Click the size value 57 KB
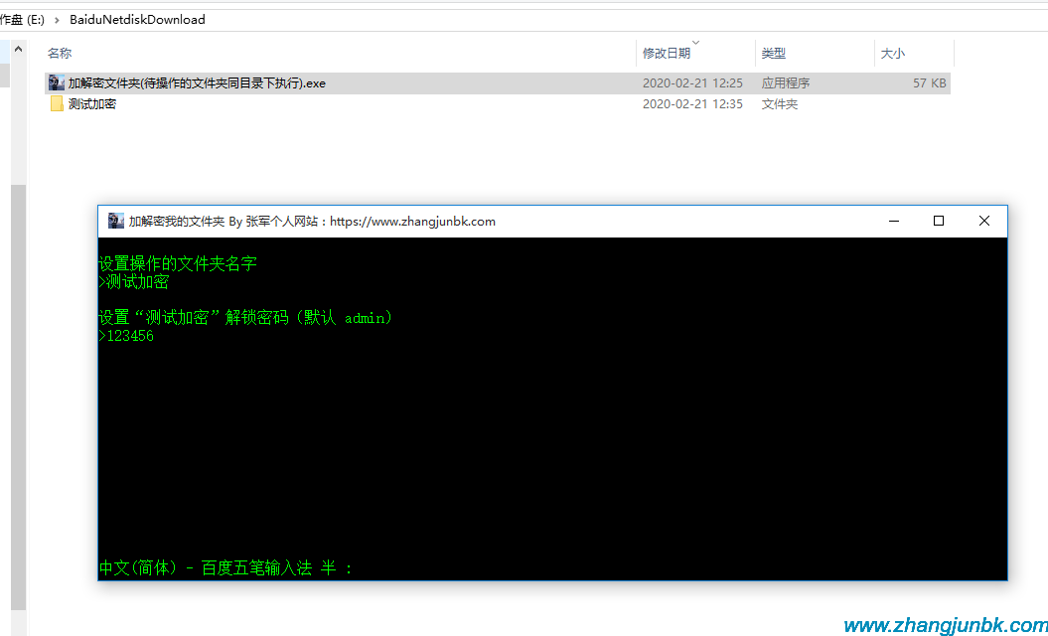 pos(929,83)
